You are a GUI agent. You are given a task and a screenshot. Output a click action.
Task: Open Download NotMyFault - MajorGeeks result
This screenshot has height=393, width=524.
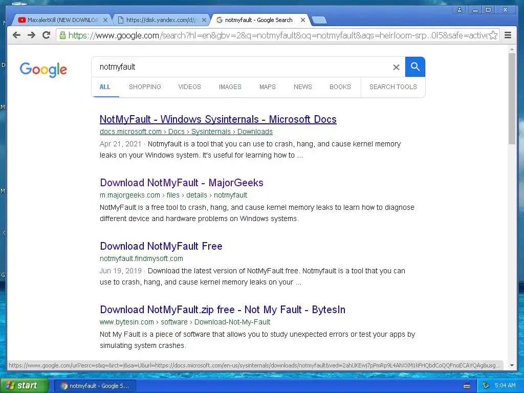coord(182,183)
